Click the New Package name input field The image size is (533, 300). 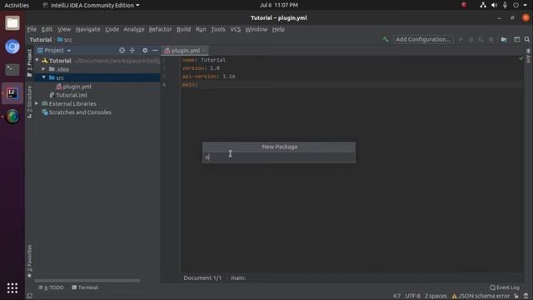[x=279, y=157]
